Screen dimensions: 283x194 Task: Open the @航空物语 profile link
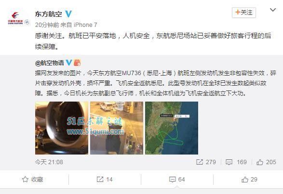point(50,63)
